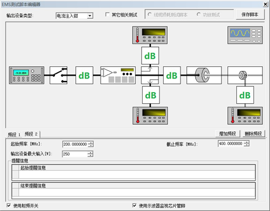Uncheck the 使用射频开关 checkbox
The height and width of the screenshot is (211, 270).
tap(9, 205)
